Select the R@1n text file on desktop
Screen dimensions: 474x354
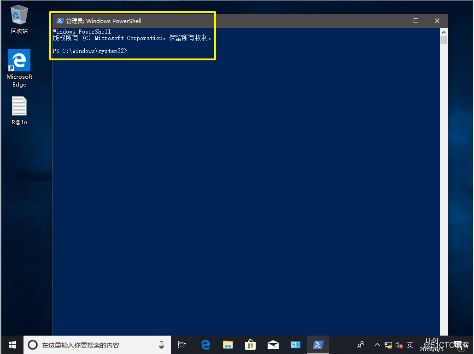pos(19,110)
